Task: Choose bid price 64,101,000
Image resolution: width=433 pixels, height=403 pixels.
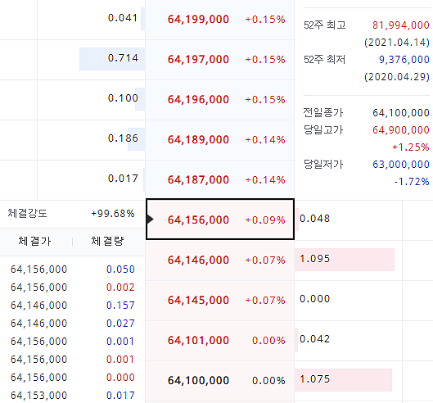Action: point(220,340)
